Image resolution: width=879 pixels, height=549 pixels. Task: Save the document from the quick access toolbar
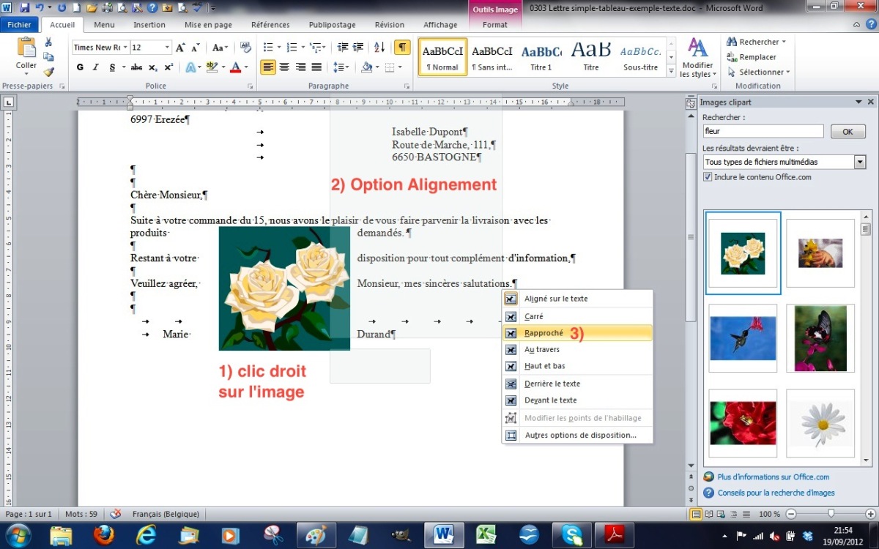[24, 8]
